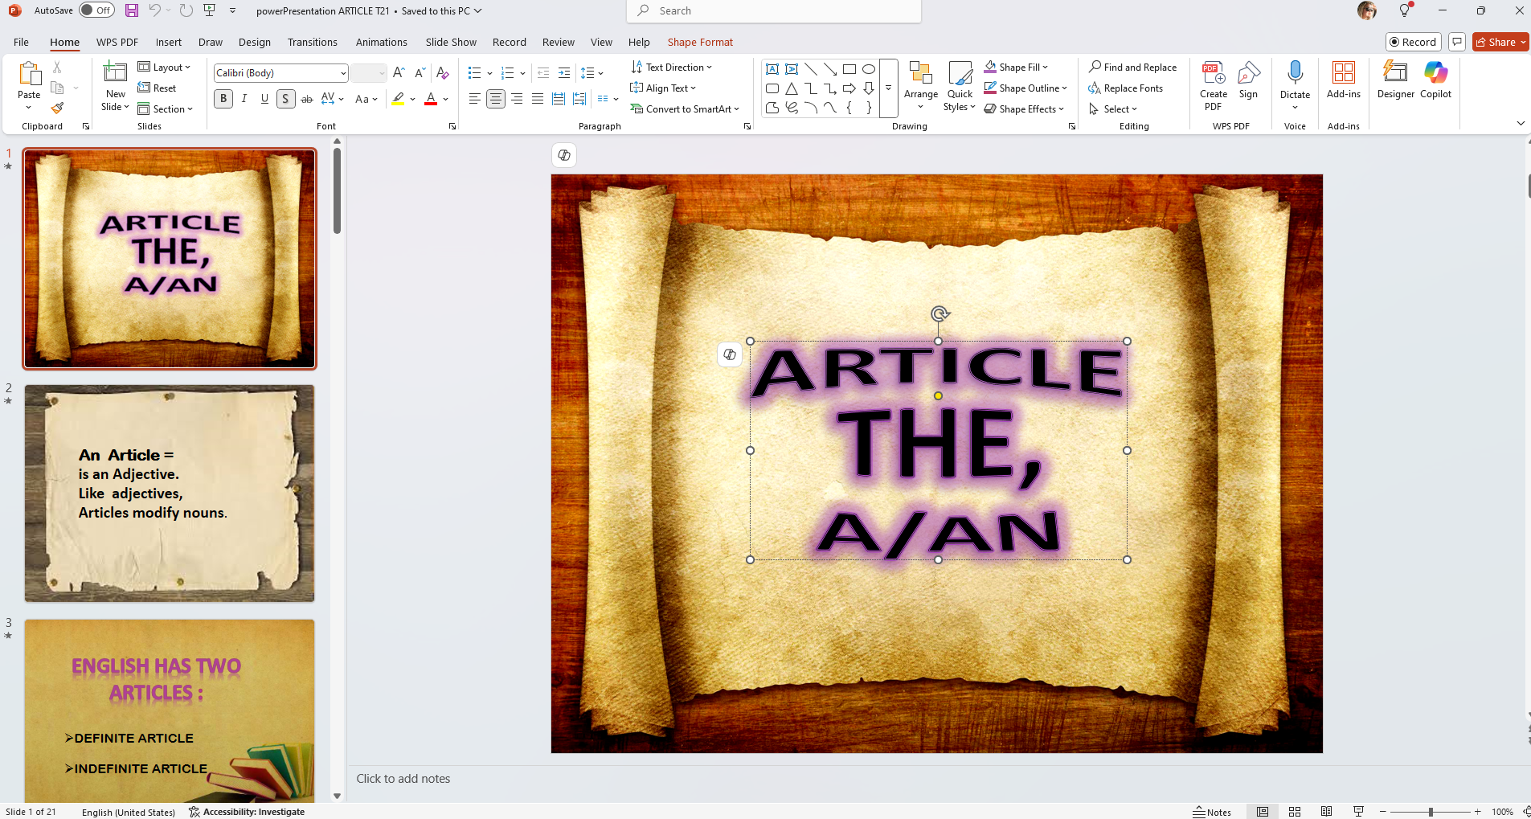The image size is (1531, 819).
Task: Click Decrease Font Size icon
Action: (420, 73)
